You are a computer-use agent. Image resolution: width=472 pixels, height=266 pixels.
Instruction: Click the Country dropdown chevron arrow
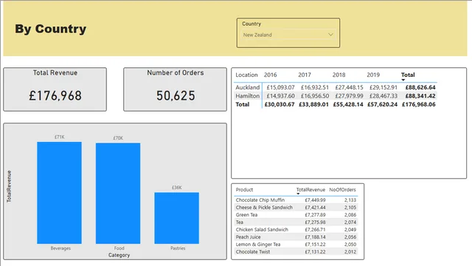point(330,35)
